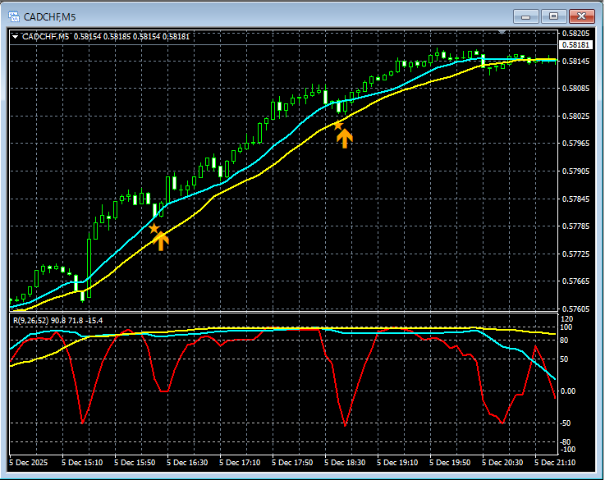This screenshot has height=480, width=605.
Task: Maximize the CADCHF,M5 chart window
Action: [x=553, y=16]
